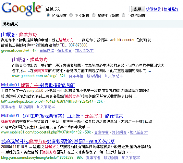Click 加入筆記本 for the greenark.com.tw/blog/ result
Viewport: 183px width, 163px height.
pyautogui.click(x=114, y=76)
